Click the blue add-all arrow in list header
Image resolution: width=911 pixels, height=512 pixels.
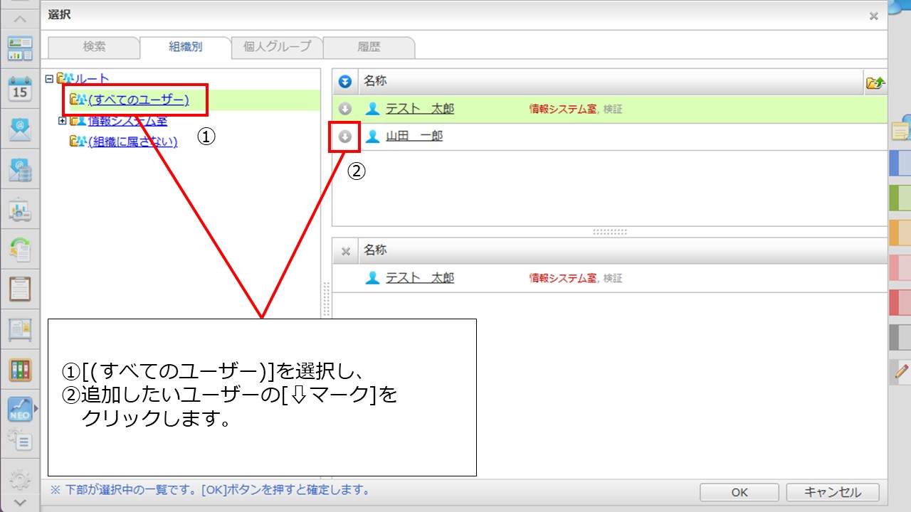[345, 82]
